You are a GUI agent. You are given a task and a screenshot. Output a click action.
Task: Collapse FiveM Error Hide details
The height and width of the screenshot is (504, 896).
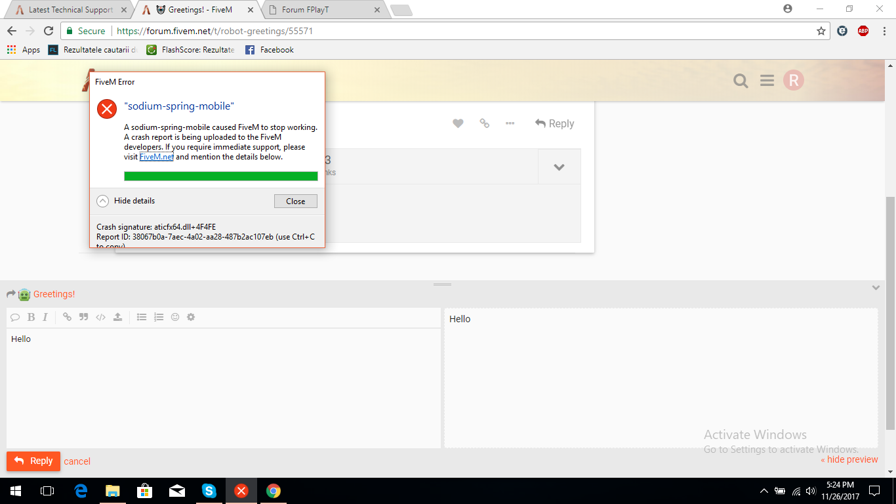126,201
